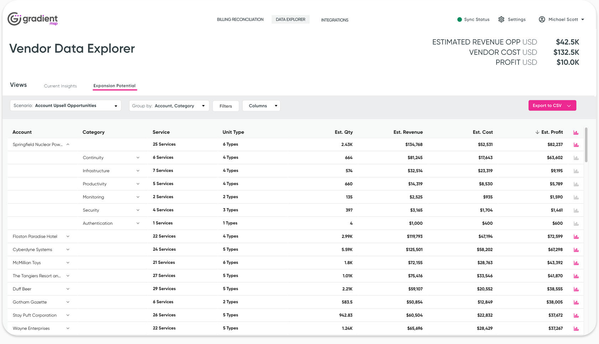599x344 pixels.
Task: Open Settings via the gear icon
Action: click(x=501, y=20)
